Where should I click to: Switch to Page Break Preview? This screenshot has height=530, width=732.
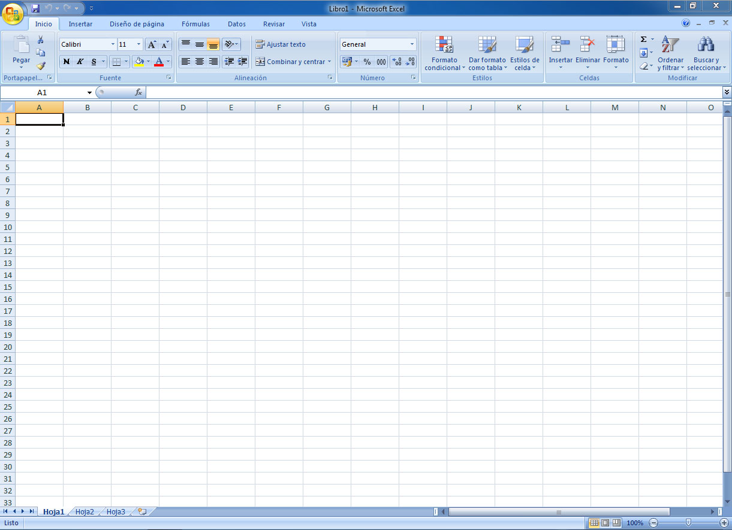pos(616,523)
